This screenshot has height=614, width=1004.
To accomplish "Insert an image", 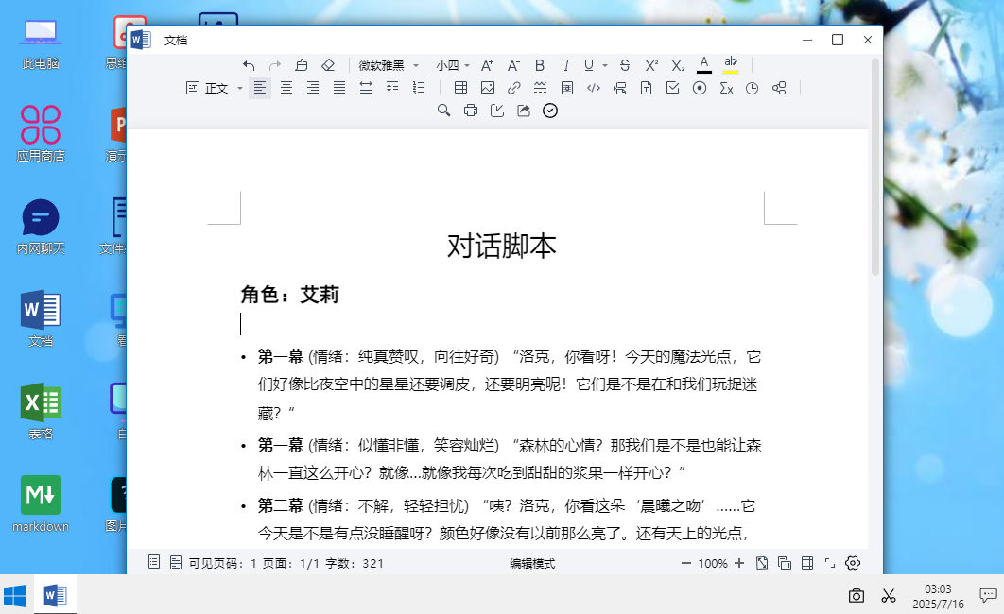I will tap(488, 88).
